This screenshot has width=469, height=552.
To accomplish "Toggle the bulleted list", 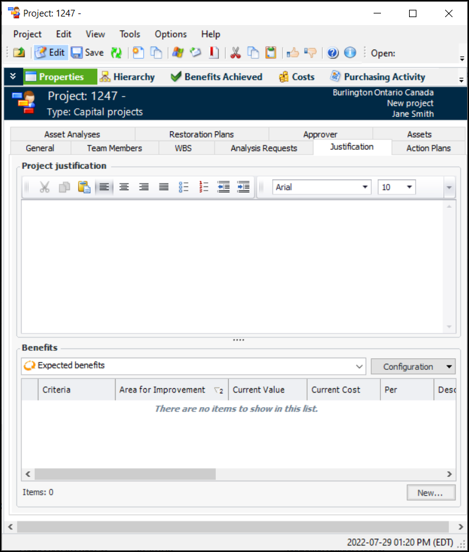I will (x=183, y=187).
